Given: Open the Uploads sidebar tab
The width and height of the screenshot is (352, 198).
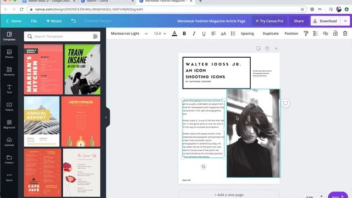Looking at the screenshot, I should [x=9, y=142].
